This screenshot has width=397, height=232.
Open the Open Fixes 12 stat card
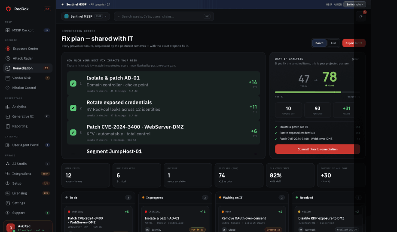86,175
